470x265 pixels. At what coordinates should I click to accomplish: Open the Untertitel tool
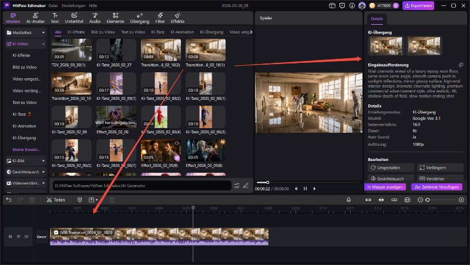click(74, 18)
